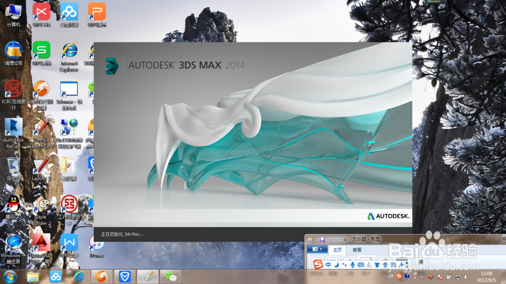Click the CH language indicator in tray
This screenshot has height=284, width=506.
point(391,276)
